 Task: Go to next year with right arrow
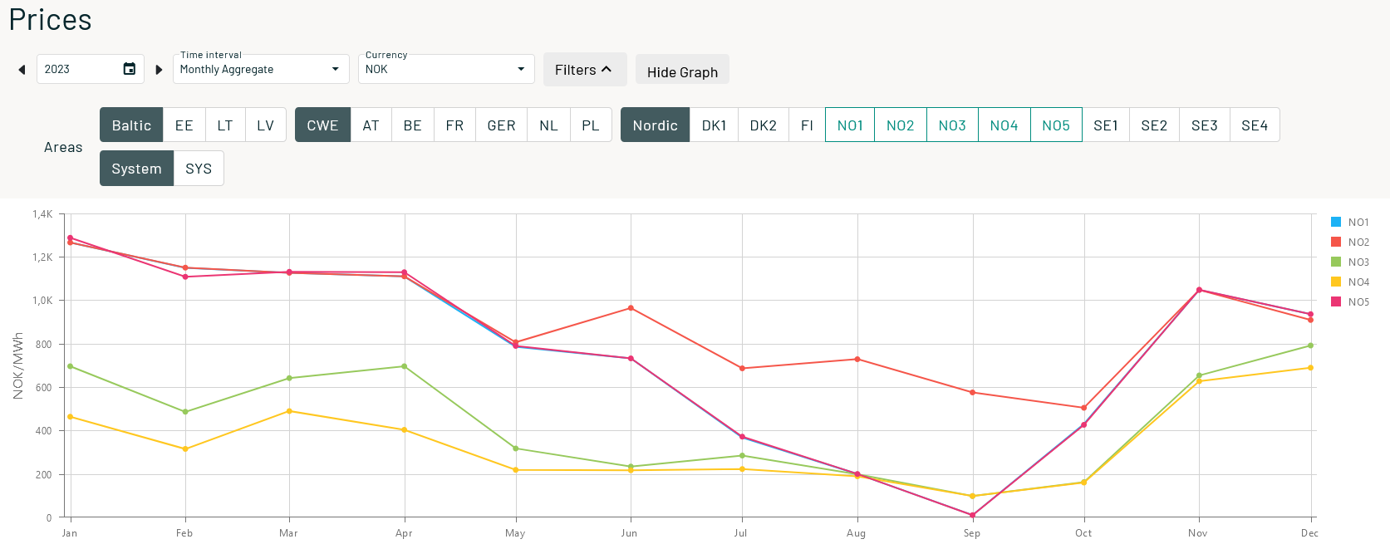click(x=159, y=70)
